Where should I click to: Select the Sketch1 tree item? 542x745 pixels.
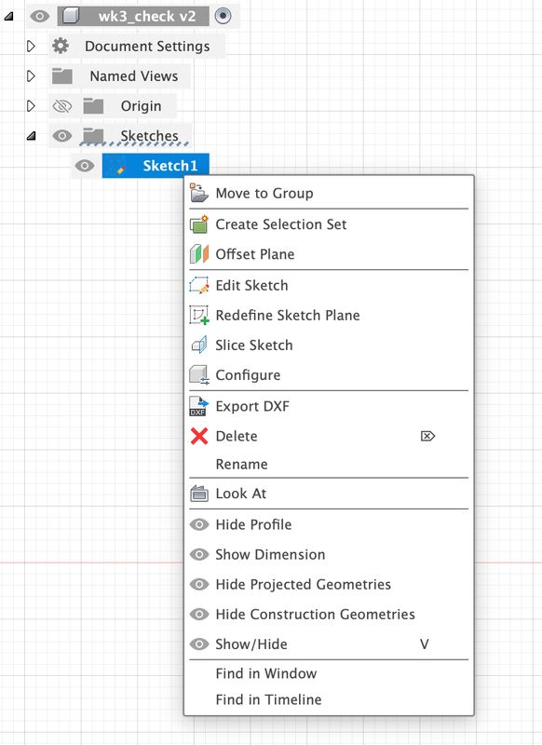click(x=156, y=166)
